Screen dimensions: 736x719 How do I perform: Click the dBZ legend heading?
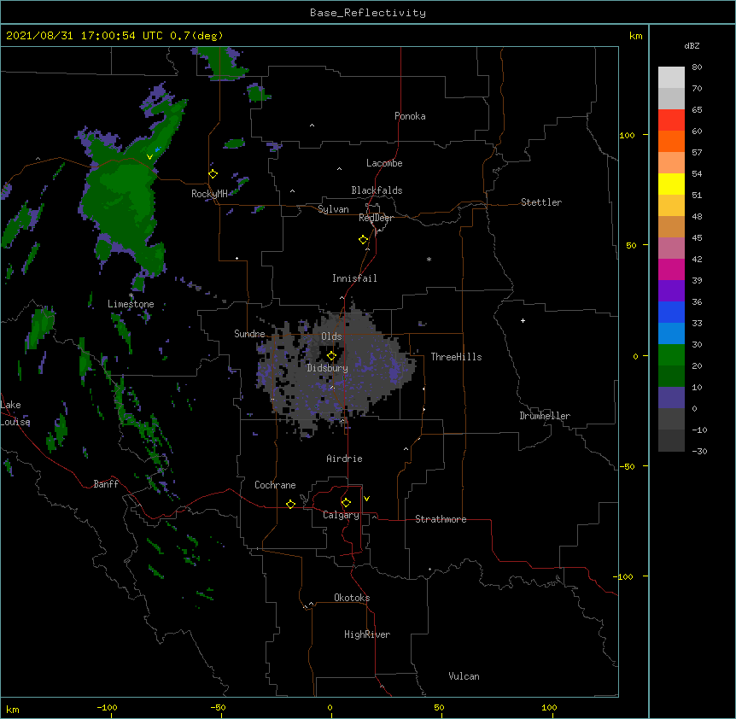click(x=692, y=46)
